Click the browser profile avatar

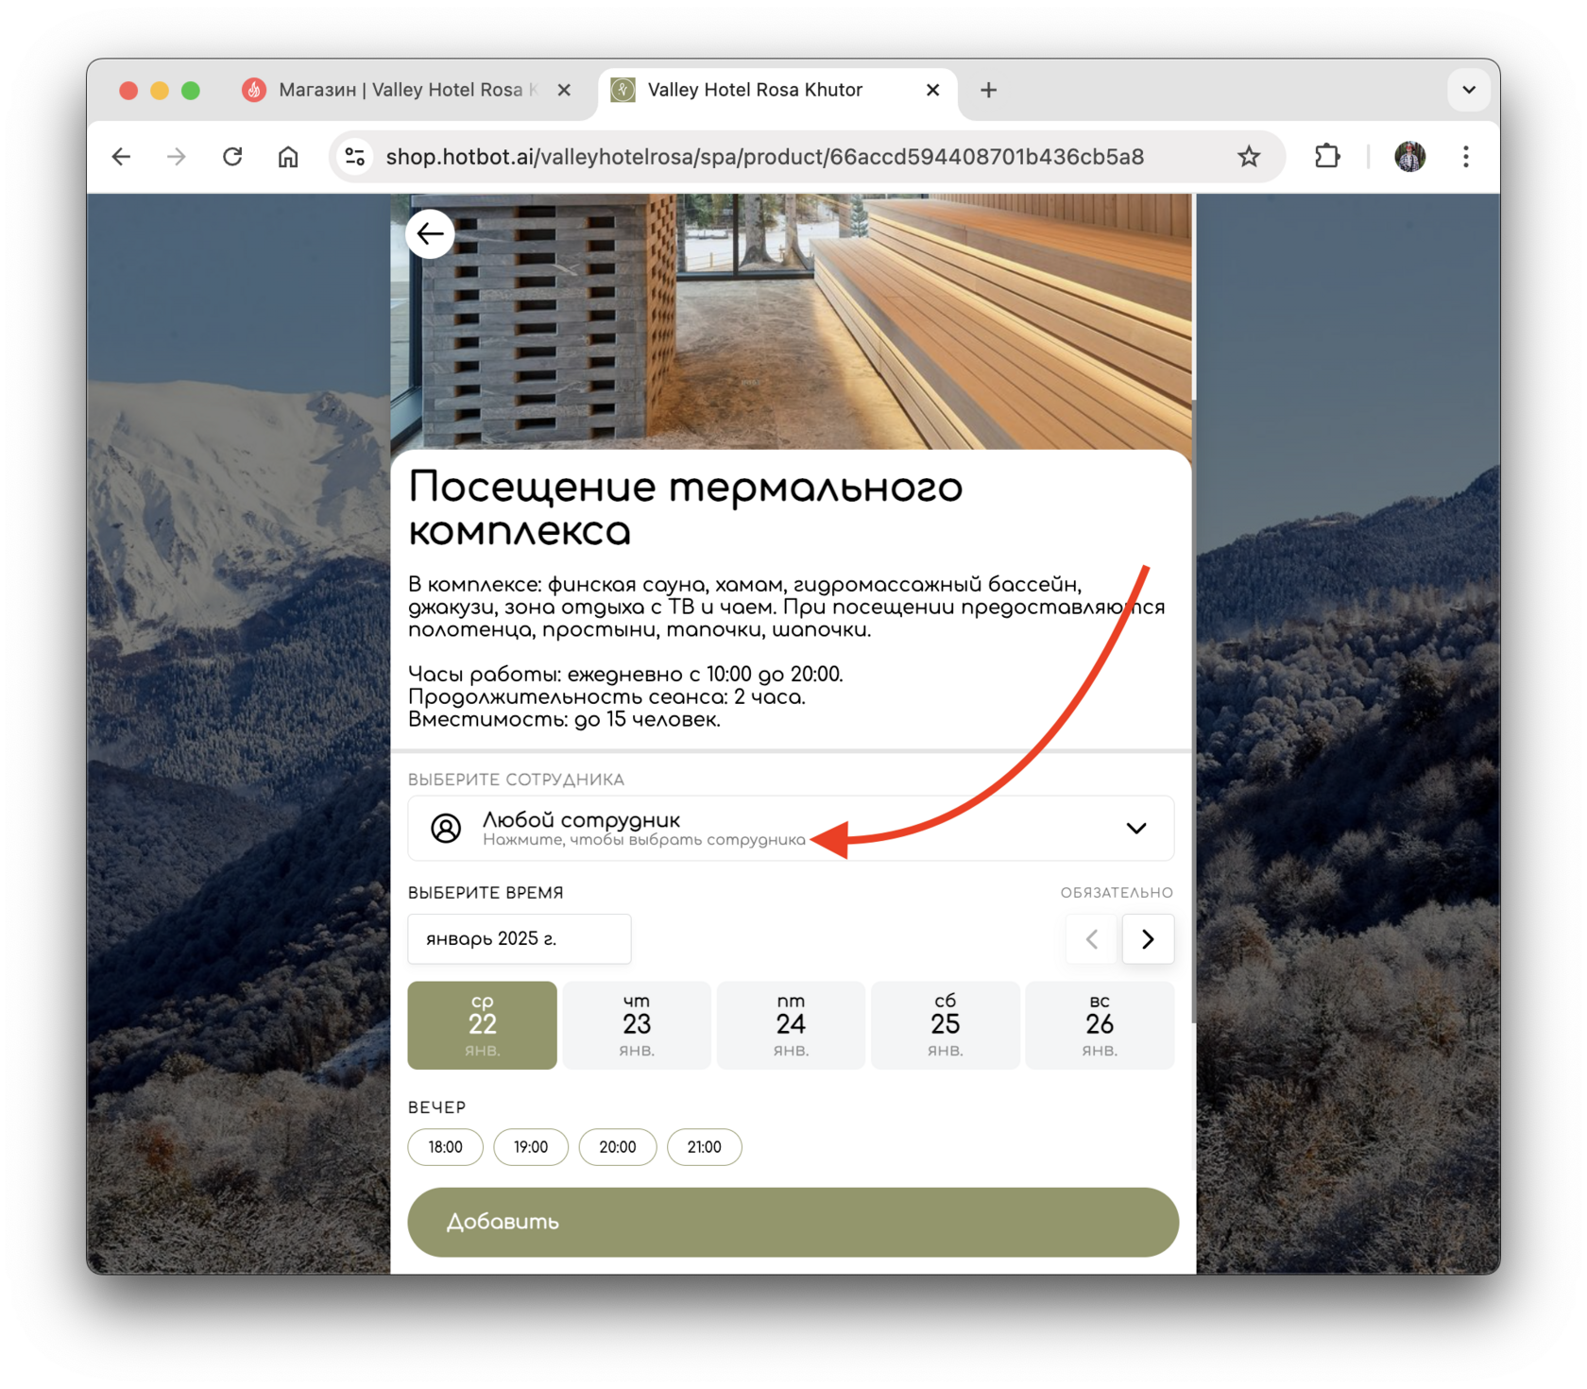point(1408,156)
